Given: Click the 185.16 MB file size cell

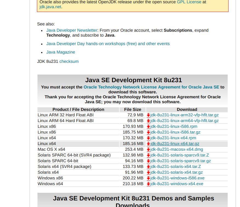Looking at the screenshot, I should pyautogui.click(x=132, y=144).
